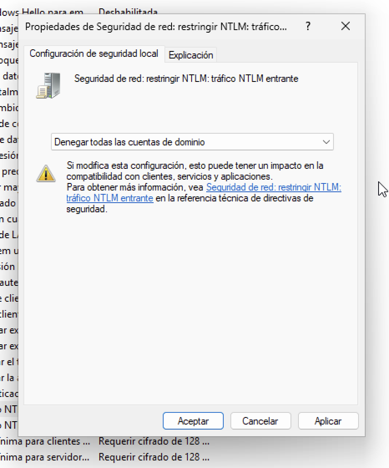Open the 'Denegar todas las cuentas de dominio' dropdown
Screen dimensions: 389x468
click(x=192, y=142)
